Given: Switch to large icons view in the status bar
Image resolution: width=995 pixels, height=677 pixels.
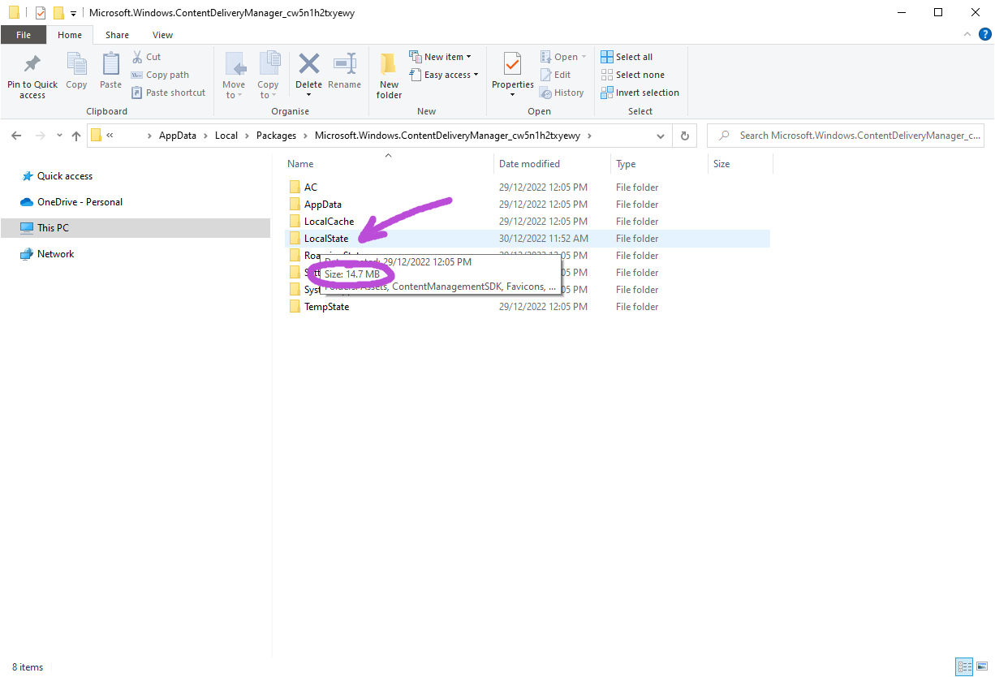Looking at the screenshot, I should tap(984, 667).
